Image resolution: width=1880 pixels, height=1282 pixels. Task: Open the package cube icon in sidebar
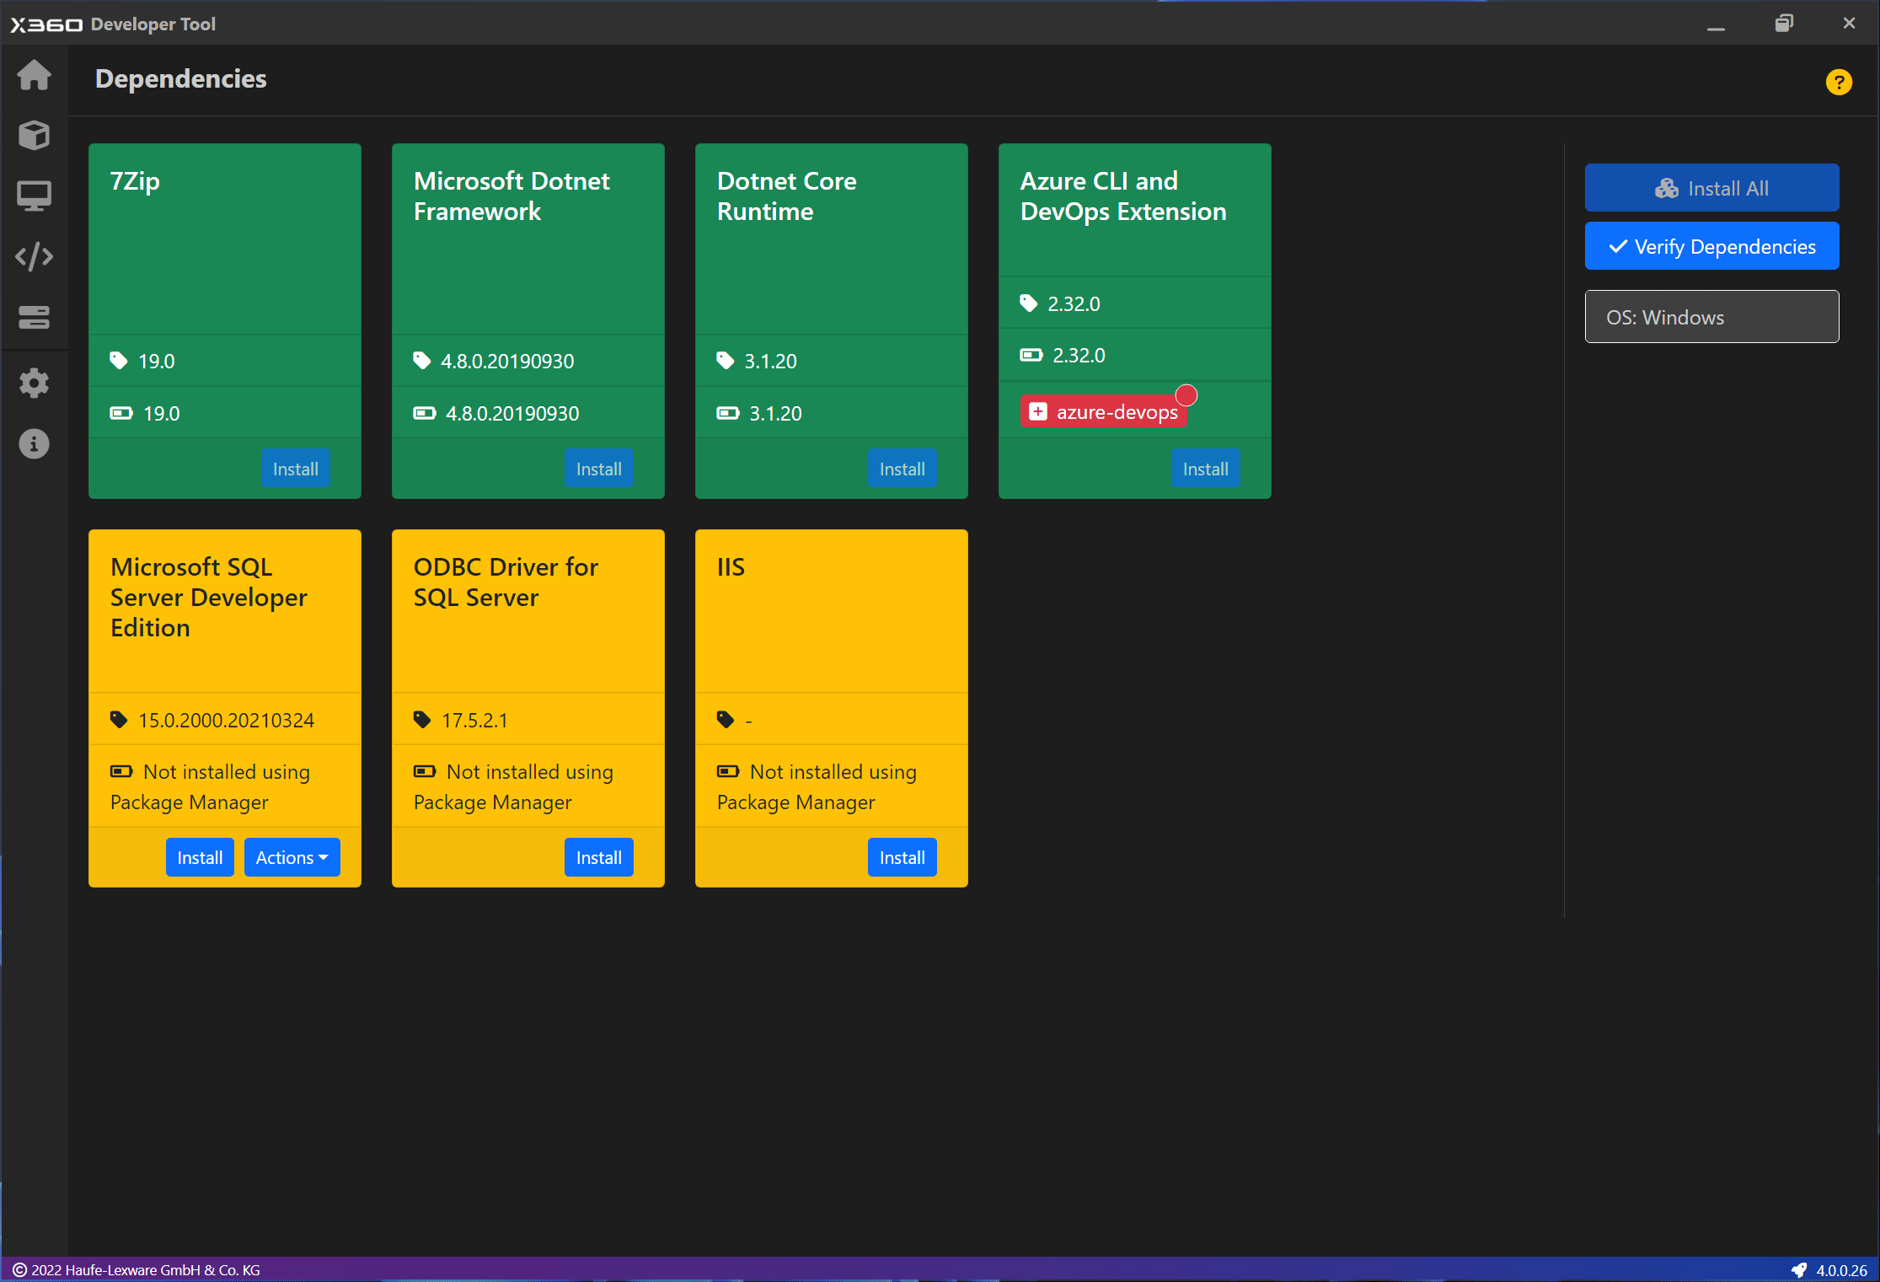(34, 135)
